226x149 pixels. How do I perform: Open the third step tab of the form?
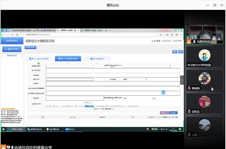click(97, 58)
